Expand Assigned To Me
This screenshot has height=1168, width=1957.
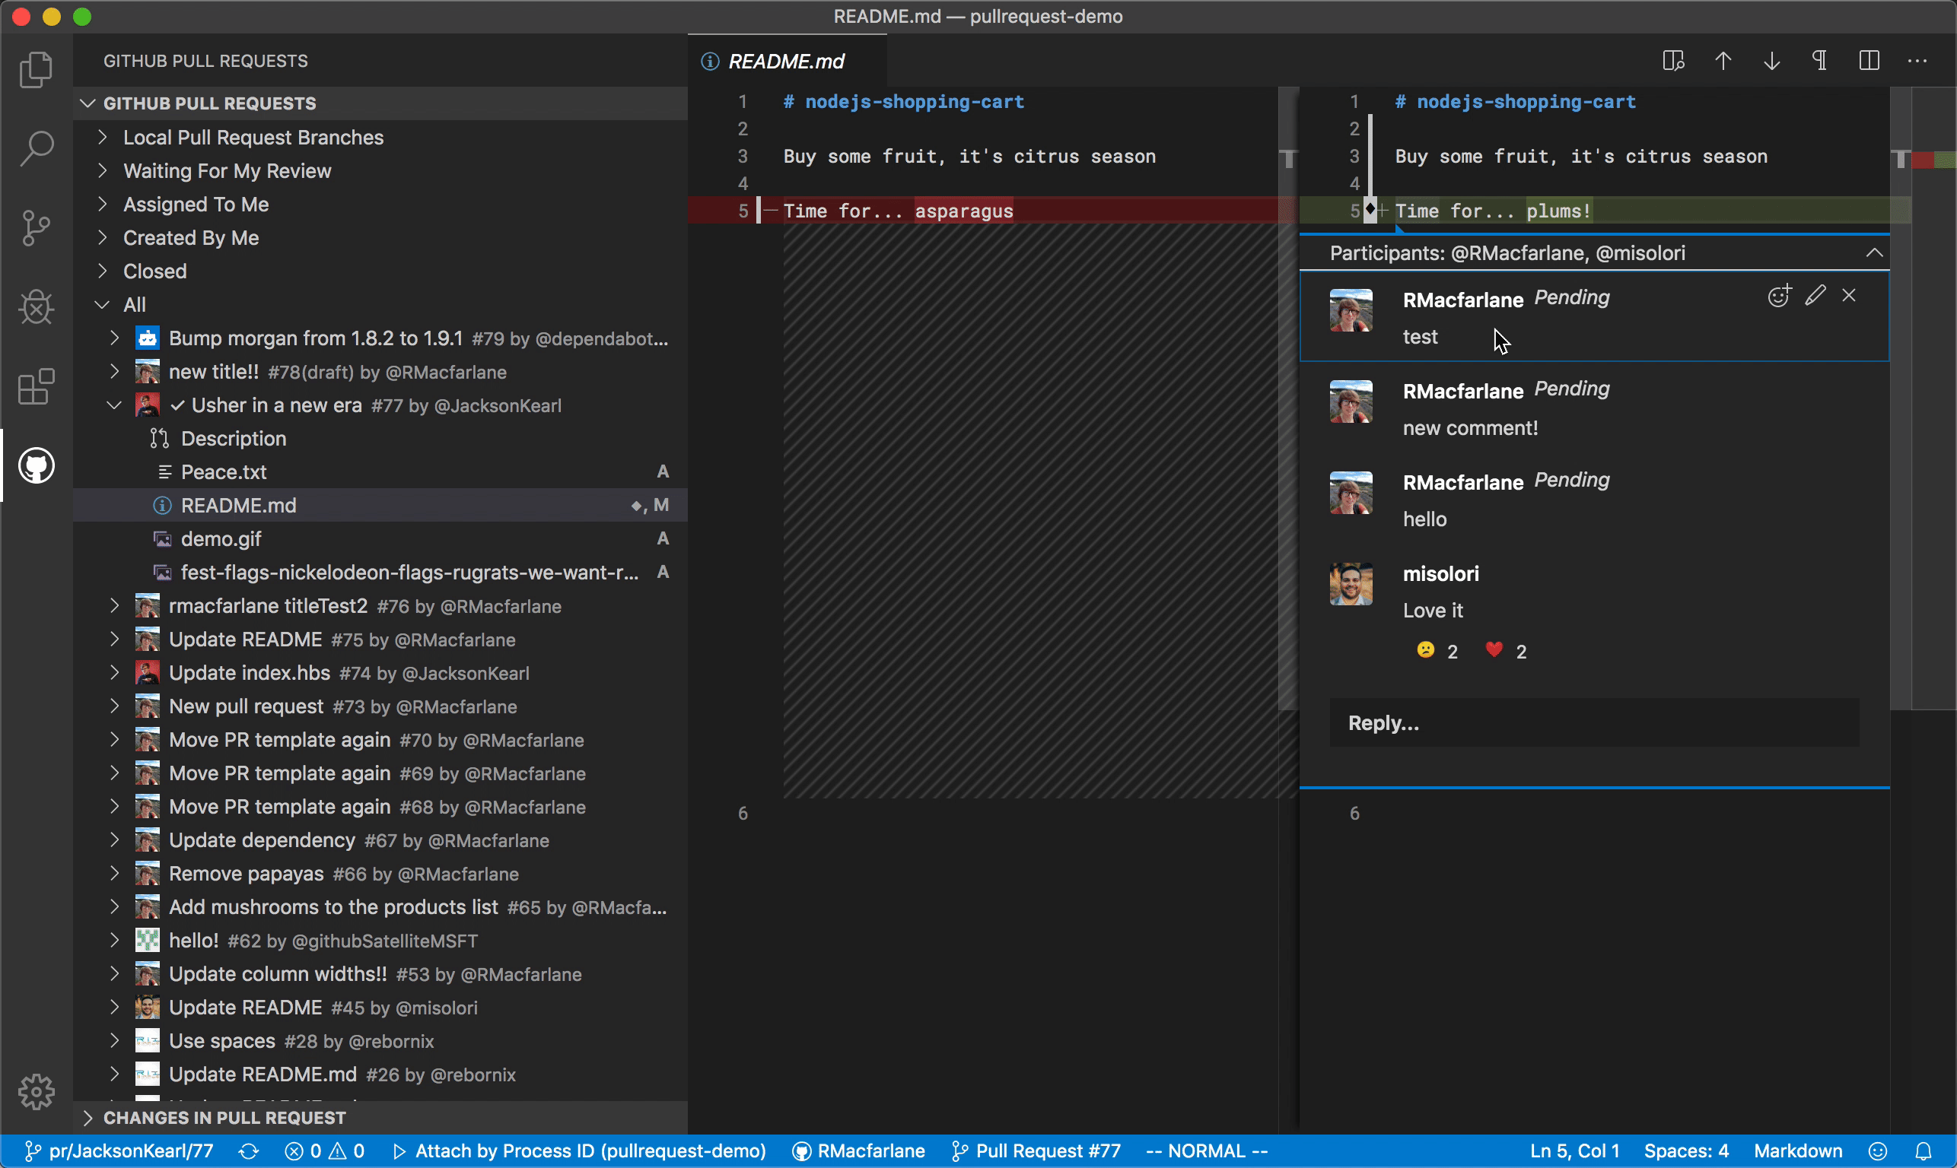click(380, 204)
